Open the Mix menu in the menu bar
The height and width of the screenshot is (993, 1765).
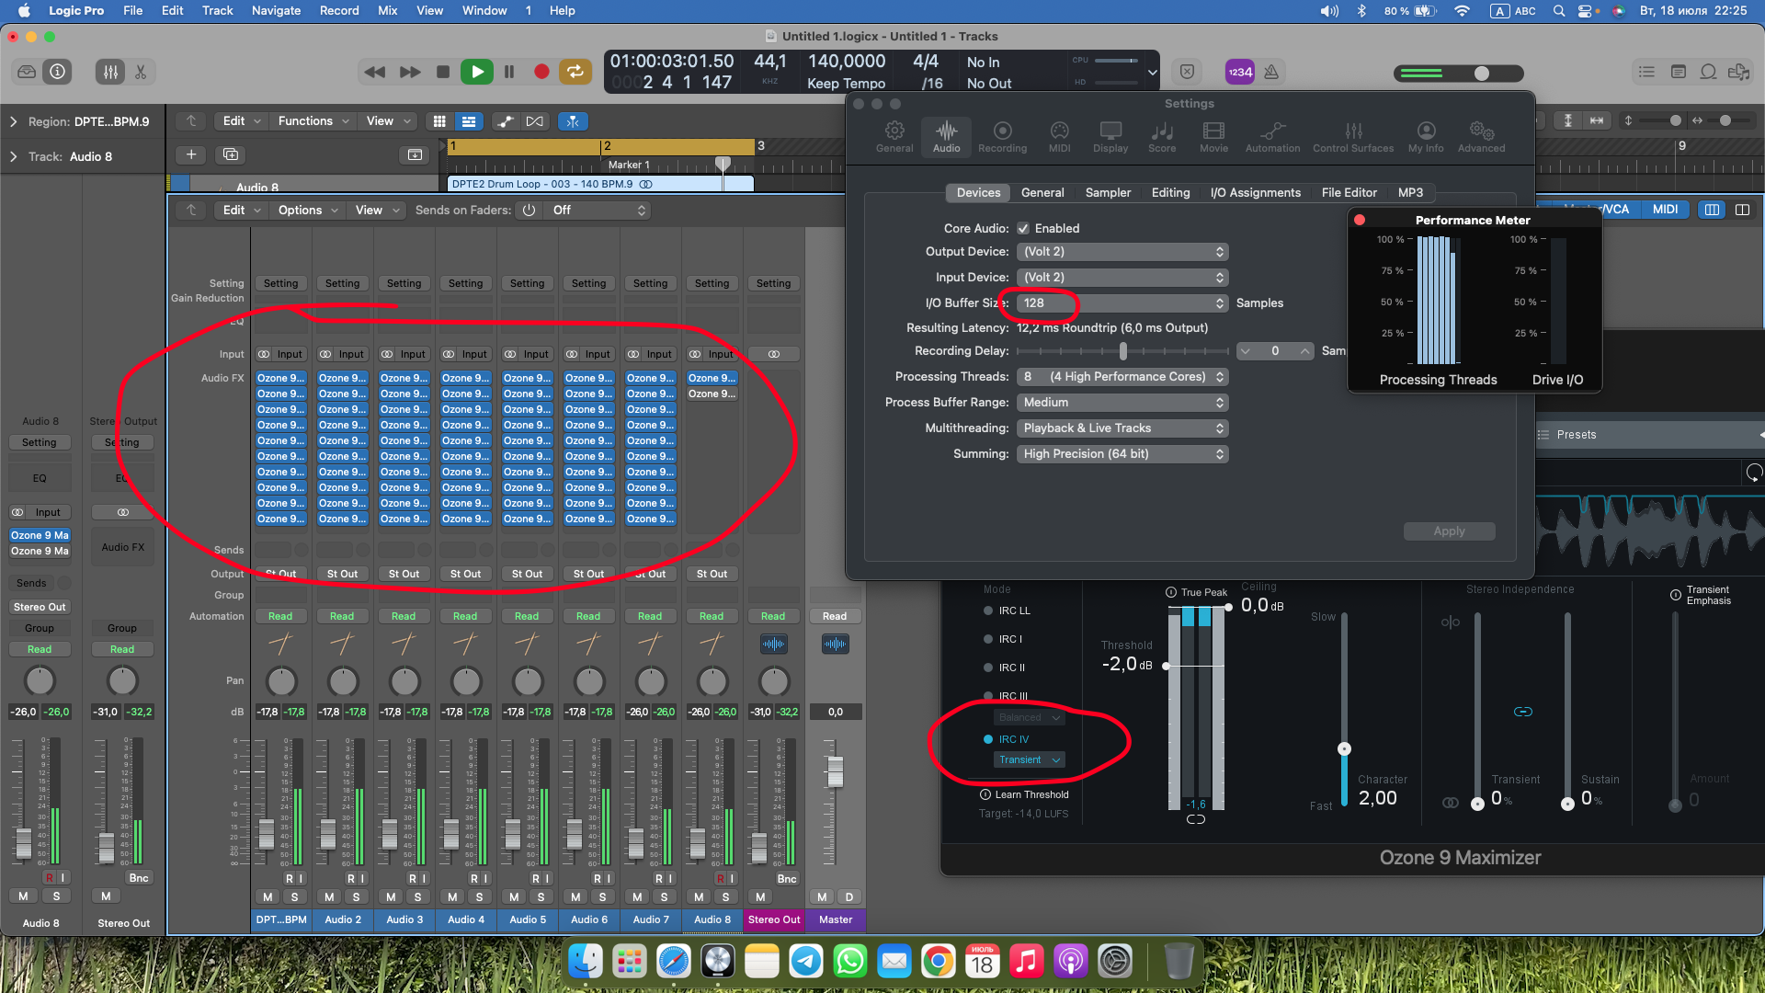tap(388, 11)
